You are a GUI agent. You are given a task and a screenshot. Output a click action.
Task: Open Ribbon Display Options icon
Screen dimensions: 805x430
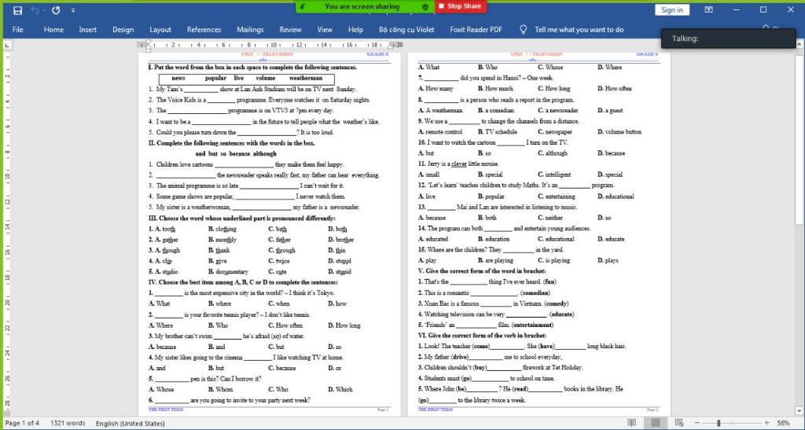tap(708, 9)
